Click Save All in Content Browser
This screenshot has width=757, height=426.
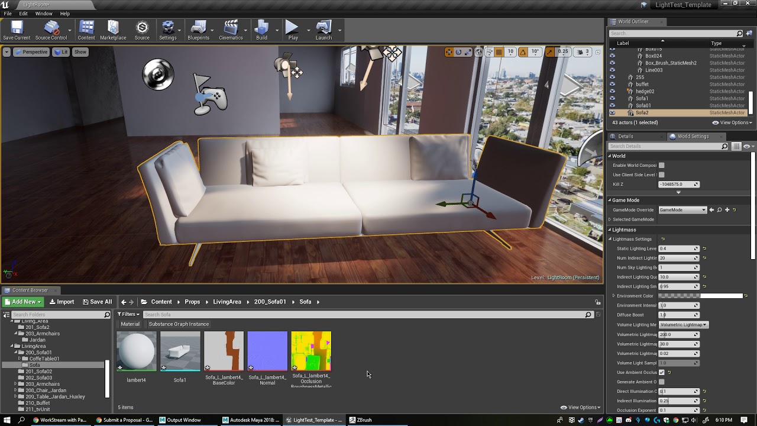pyautogui.click(x=97, y=302)
